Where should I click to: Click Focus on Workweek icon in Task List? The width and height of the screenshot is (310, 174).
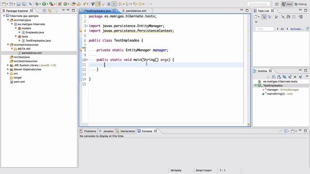coord(277,17)
